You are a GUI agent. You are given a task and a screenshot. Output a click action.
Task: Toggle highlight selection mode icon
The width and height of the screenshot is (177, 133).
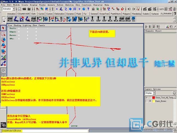click(98, 9)
